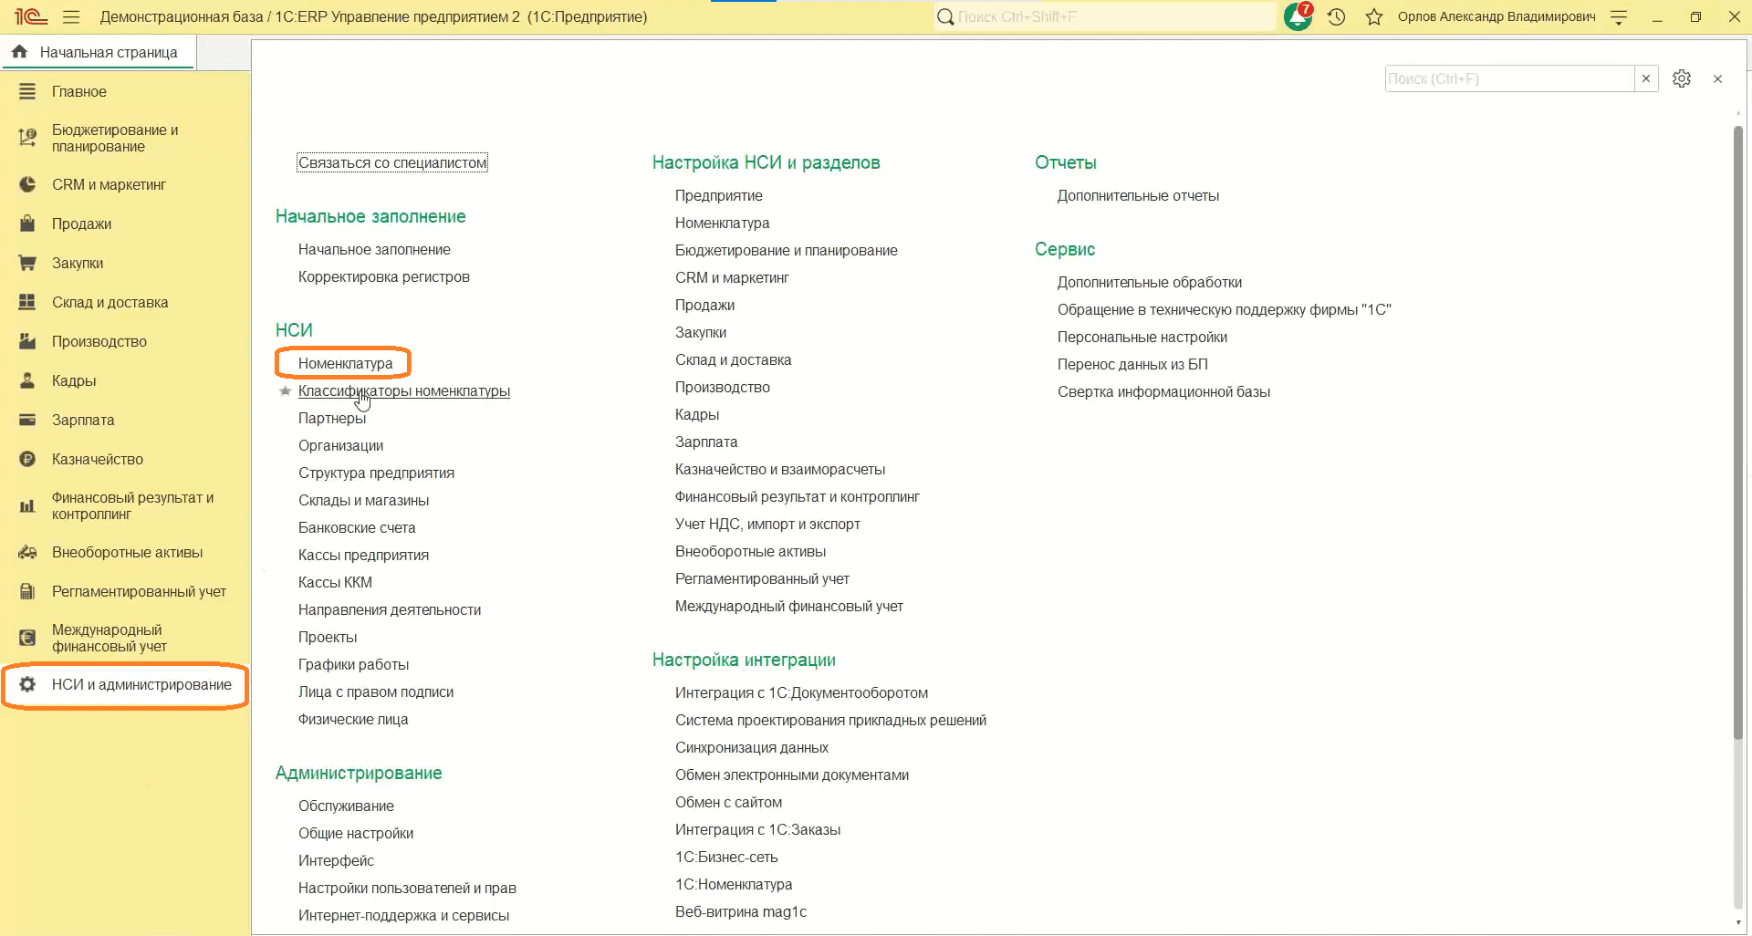Viewport: 1752px width, 936px height.
Task: Open Склады и магазины link
Action: tap(363, 500)
